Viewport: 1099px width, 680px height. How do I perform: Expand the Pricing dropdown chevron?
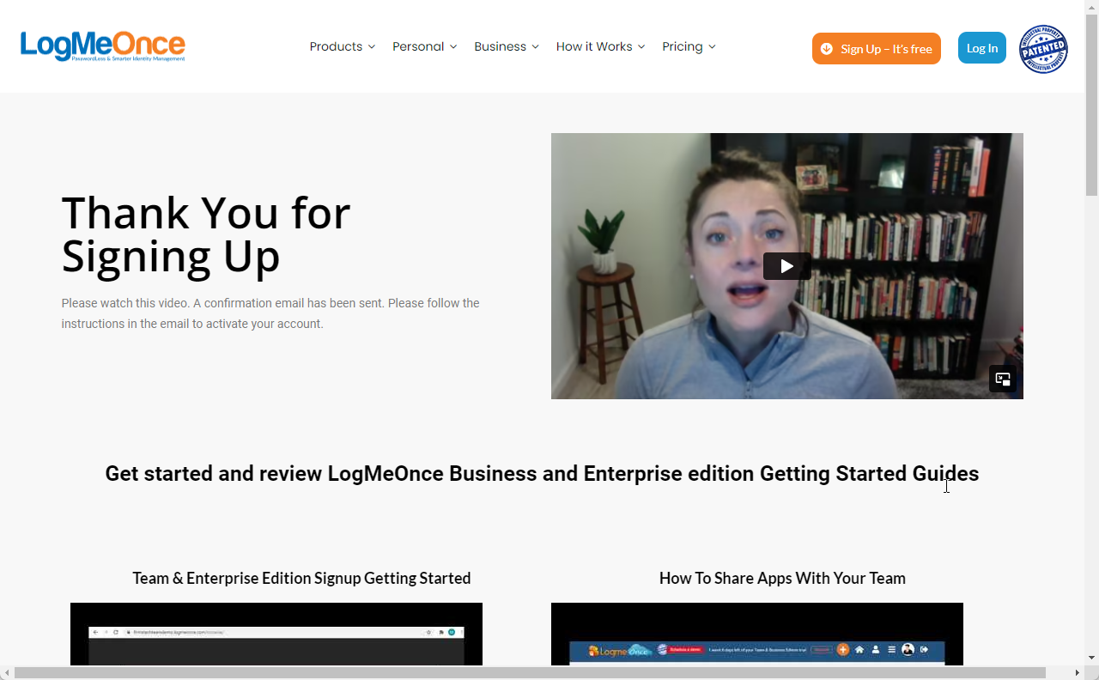(x=711, y=46)
